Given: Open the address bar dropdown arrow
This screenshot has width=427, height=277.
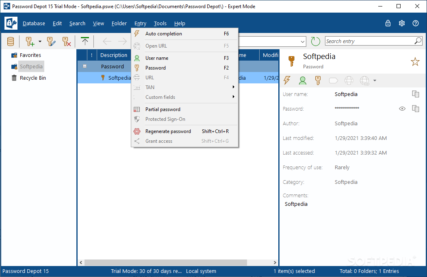Looking at the screenshot, I should click(303, 42).
